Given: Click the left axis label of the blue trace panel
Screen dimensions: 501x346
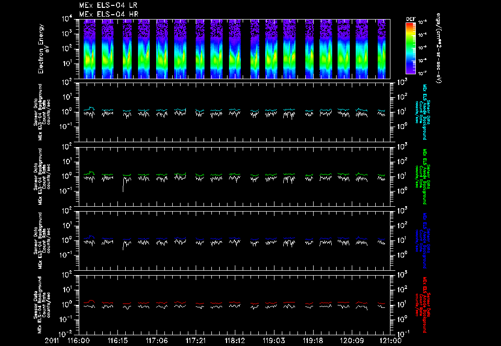Looking at the screenshot, I should (42, 240).
